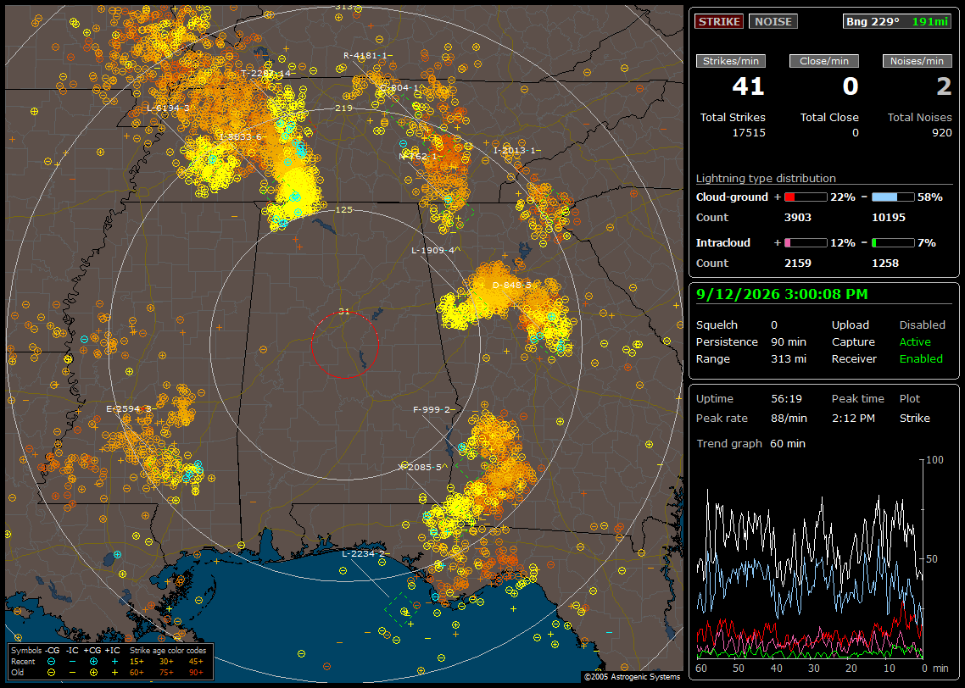Screen dimensions: 965x688
Task: Click the negative cloud-ground blue bar
Action: [x=893, y=197]
